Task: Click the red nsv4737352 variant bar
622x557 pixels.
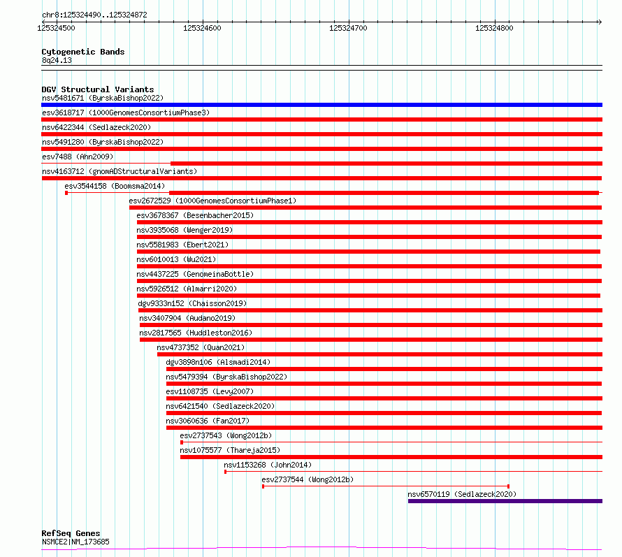Action: (x=379, y=354)
